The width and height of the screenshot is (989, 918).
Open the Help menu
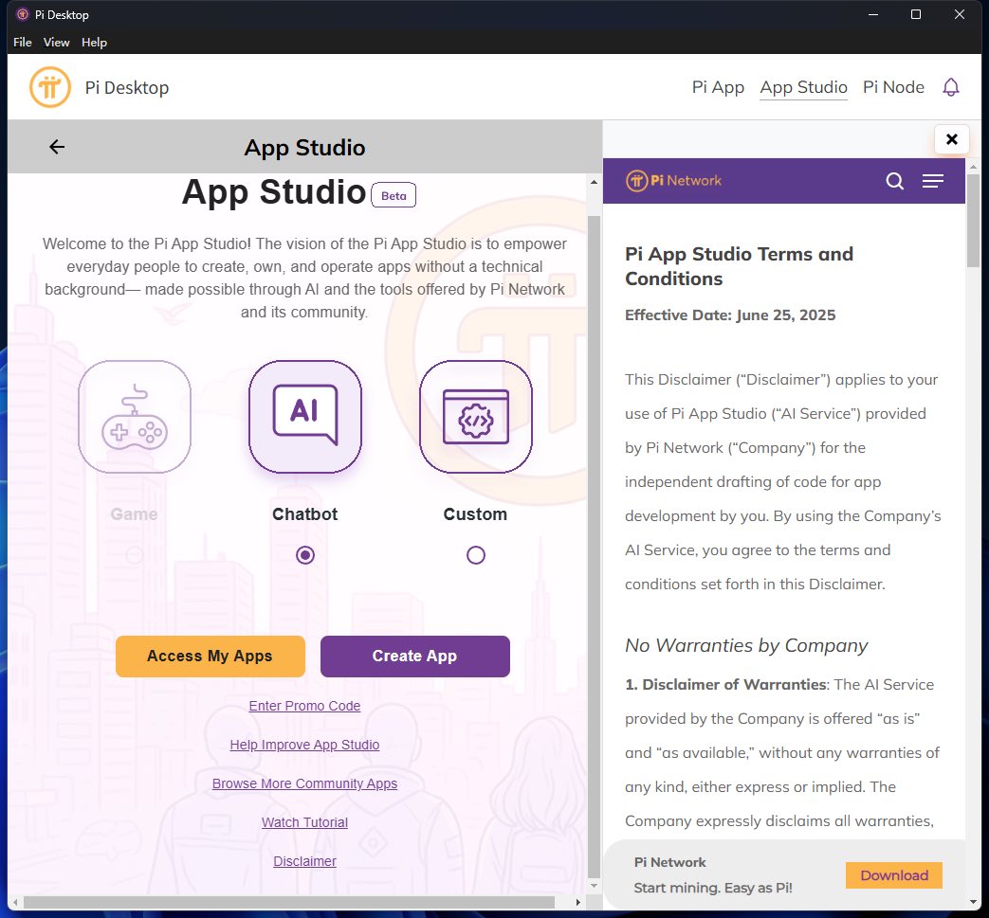pos(94,43)
